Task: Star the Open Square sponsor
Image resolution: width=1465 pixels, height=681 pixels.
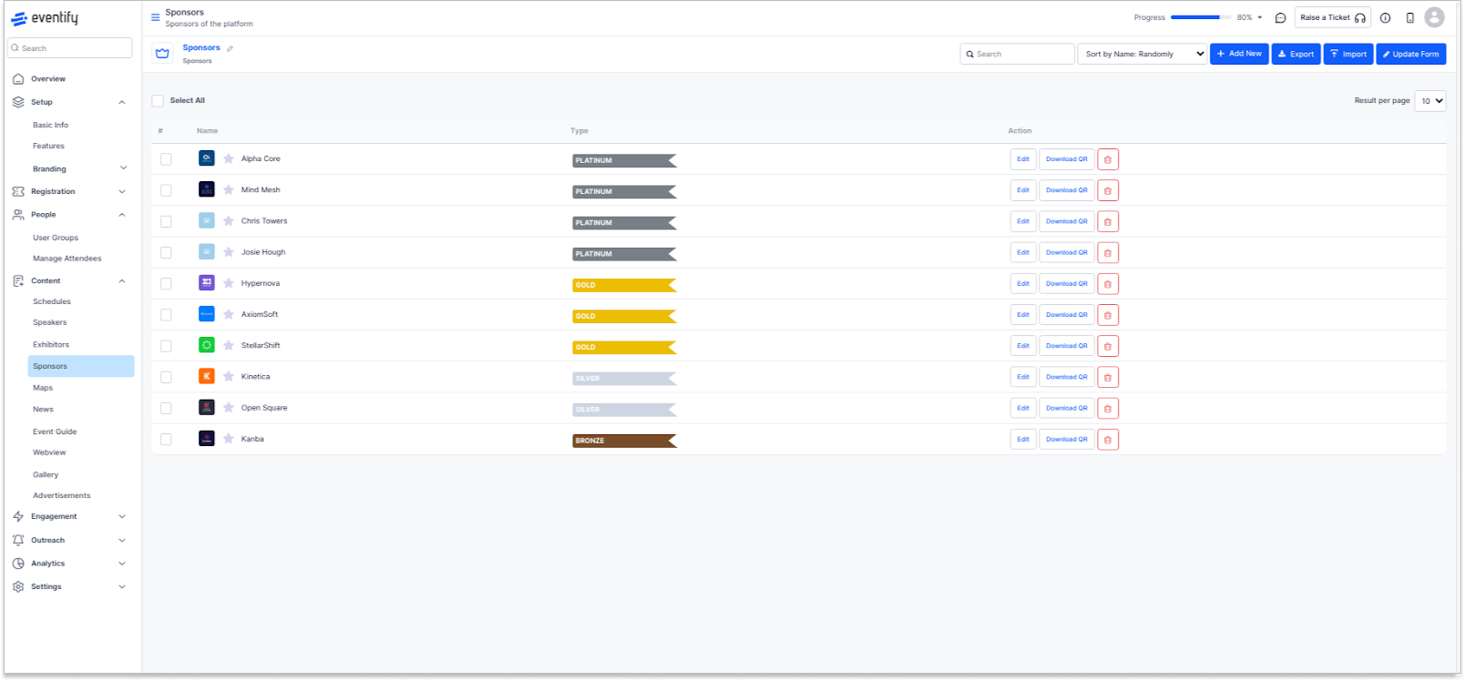Action: (x=229, y=408)
